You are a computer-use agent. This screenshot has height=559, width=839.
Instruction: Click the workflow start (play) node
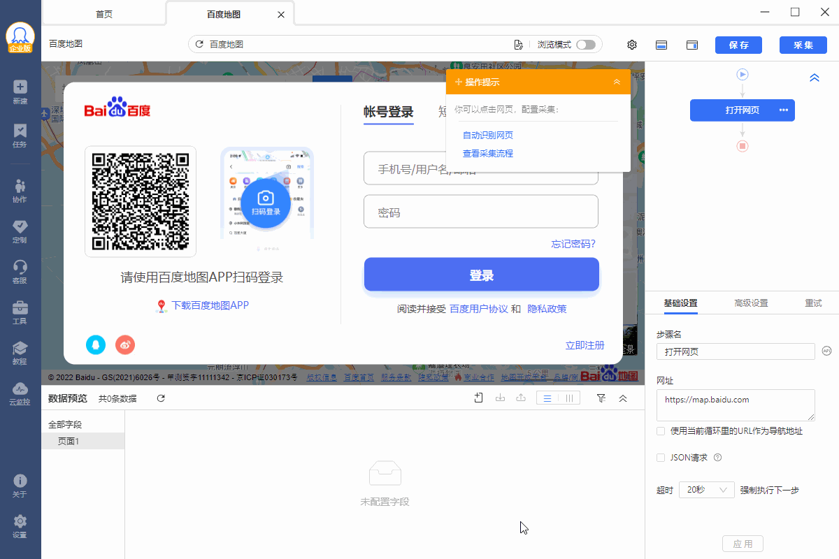743,74
